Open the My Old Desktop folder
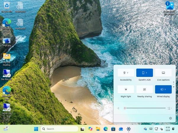Screen dimensions: 178x133 click(7, 60)
